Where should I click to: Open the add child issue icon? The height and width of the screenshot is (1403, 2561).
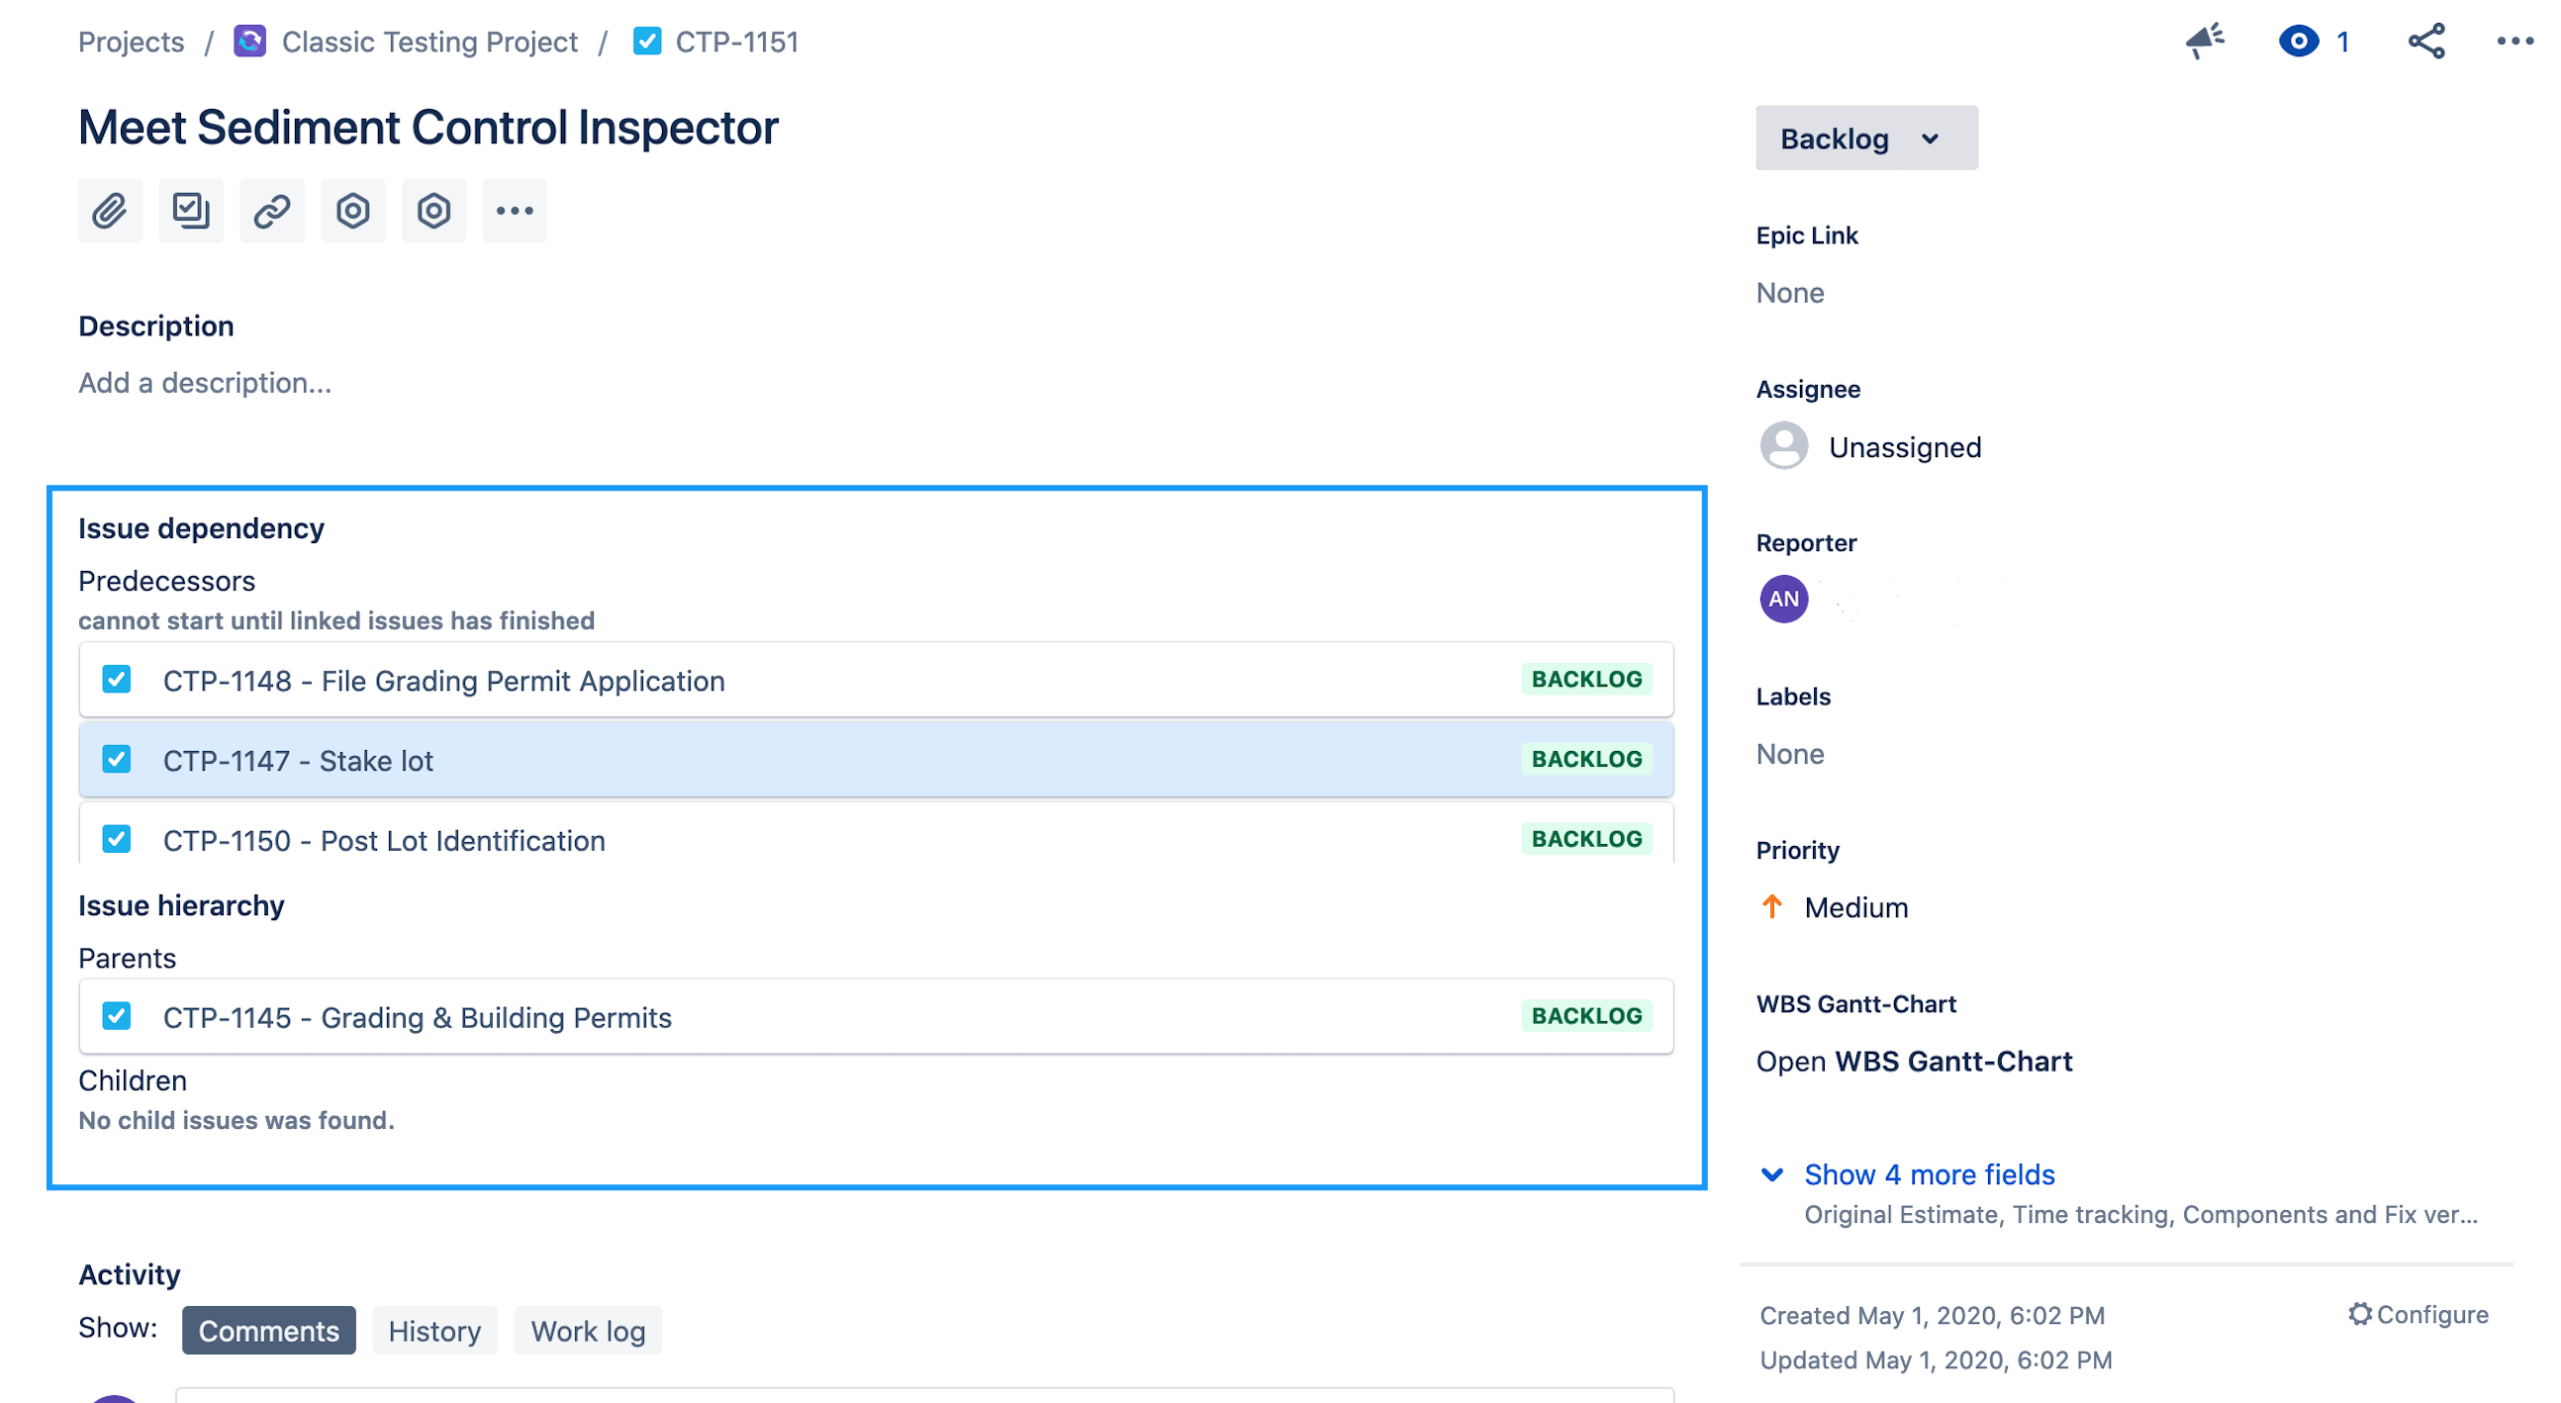point(191,210)
